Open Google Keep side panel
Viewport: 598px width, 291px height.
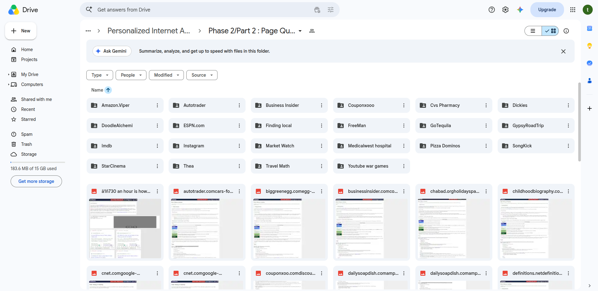[x=590, y=46]
